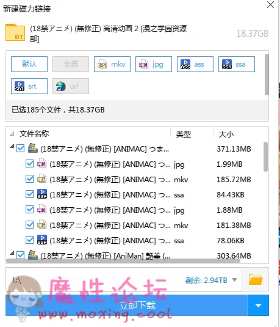This screenshot has height=327, width=280.
Task: Click the url file type filter
Action: (x=71, y=86)
